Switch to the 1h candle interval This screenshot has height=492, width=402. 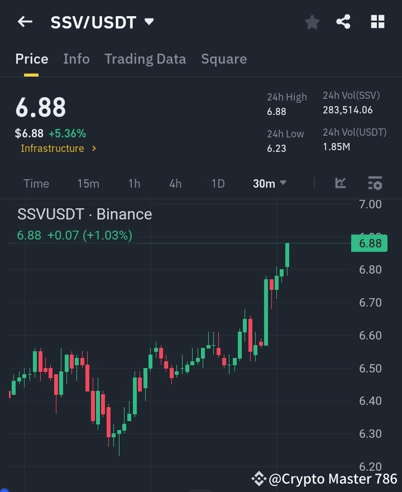point(134,183)
